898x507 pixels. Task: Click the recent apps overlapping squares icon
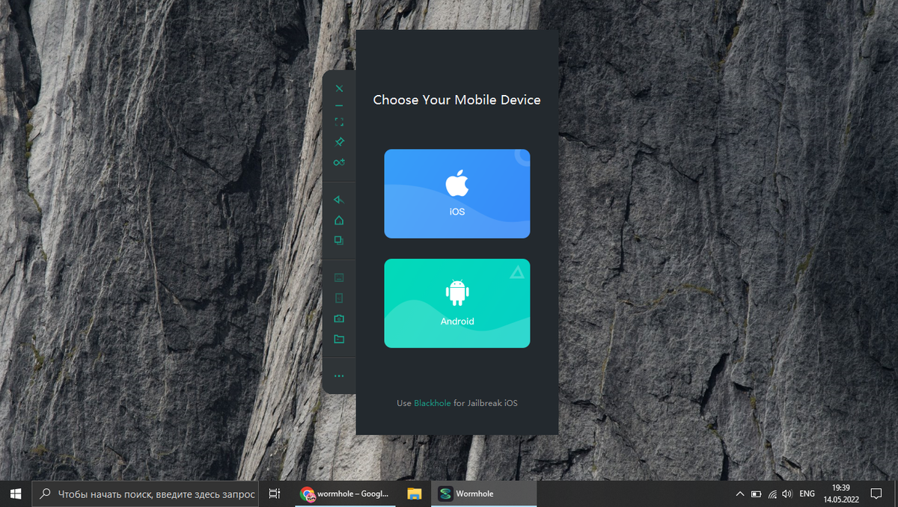point(339,240)
